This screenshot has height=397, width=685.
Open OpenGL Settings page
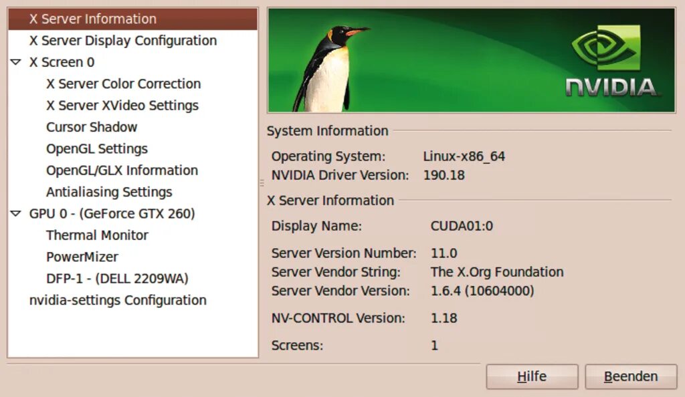pyautogui.click(x=97, y=149)
